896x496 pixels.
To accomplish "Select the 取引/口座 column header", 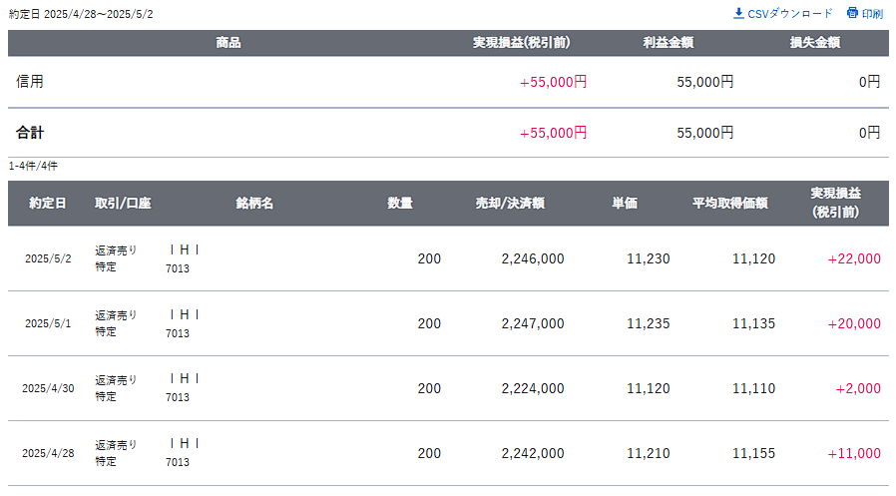I will [x=123, y=204].
